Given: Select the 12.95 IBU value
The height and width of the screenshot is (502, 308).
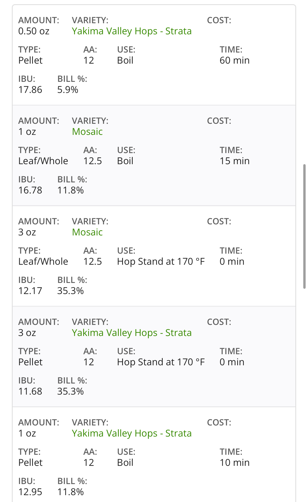Looking at the screenshot, I should pyautogui.click(x=30, y=492).
